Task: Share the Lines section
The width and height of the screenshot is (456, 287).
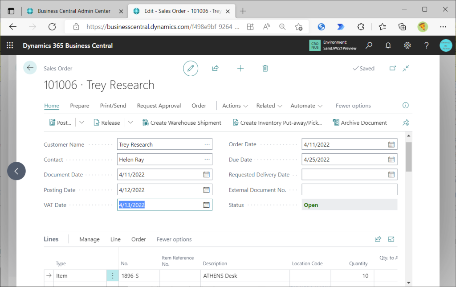Action: [378, 239]
